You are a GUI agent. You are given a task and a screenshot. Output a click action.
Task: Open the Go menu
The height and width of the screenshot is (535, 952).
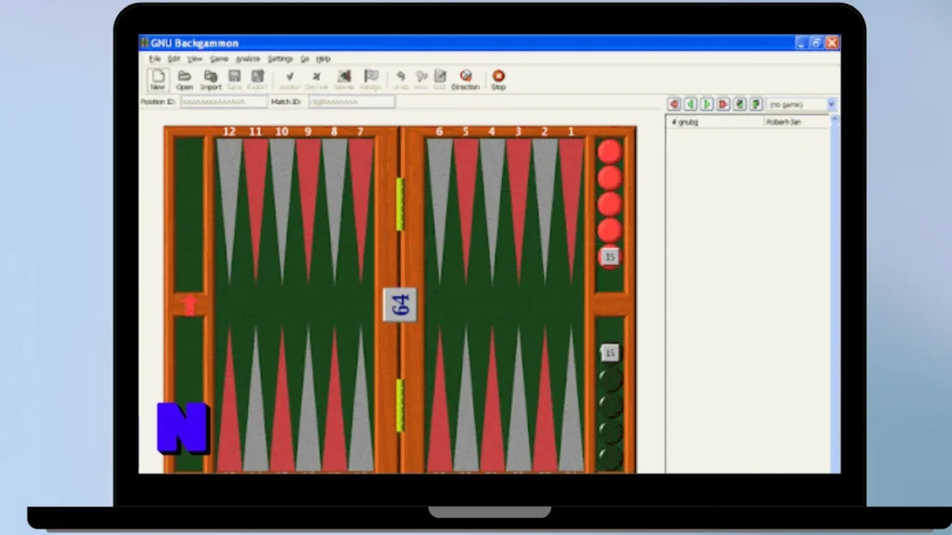(304, 59)
